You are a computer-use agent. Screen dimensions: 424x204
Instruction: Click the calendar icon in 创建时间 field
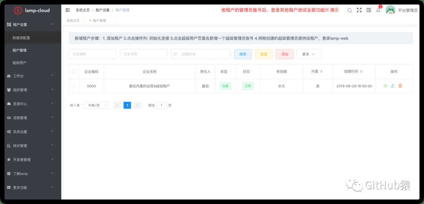[175, 54]
